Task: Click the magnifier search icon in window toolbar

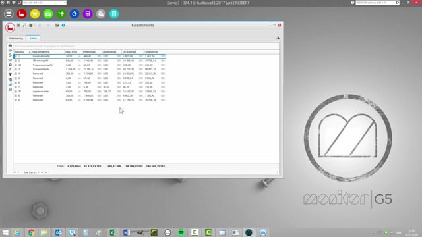Action: [24, 25]
